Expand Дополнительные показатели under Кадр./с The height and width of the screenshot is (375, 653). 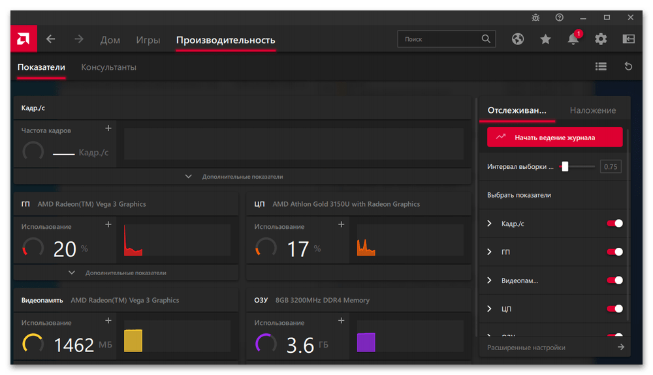coord(242,177)
